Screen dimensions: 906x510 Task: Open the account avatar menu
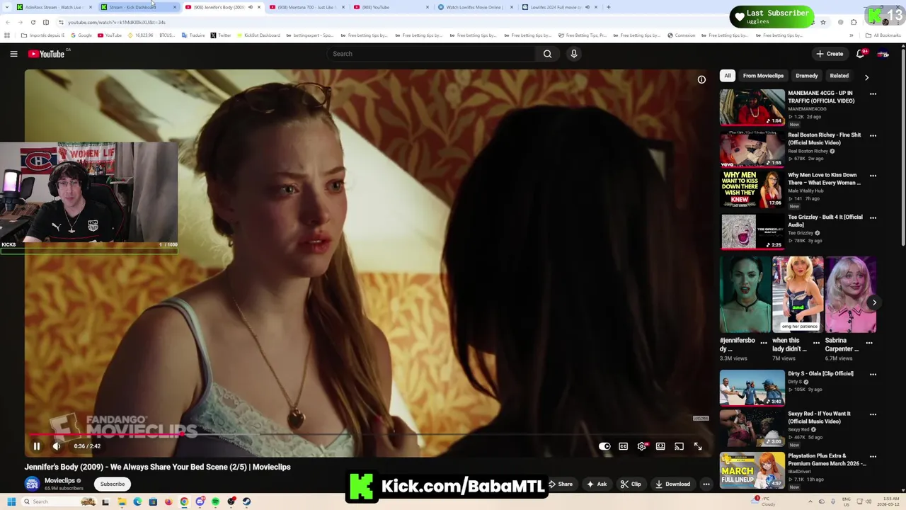pyautogui.click(x=883, y=54)
